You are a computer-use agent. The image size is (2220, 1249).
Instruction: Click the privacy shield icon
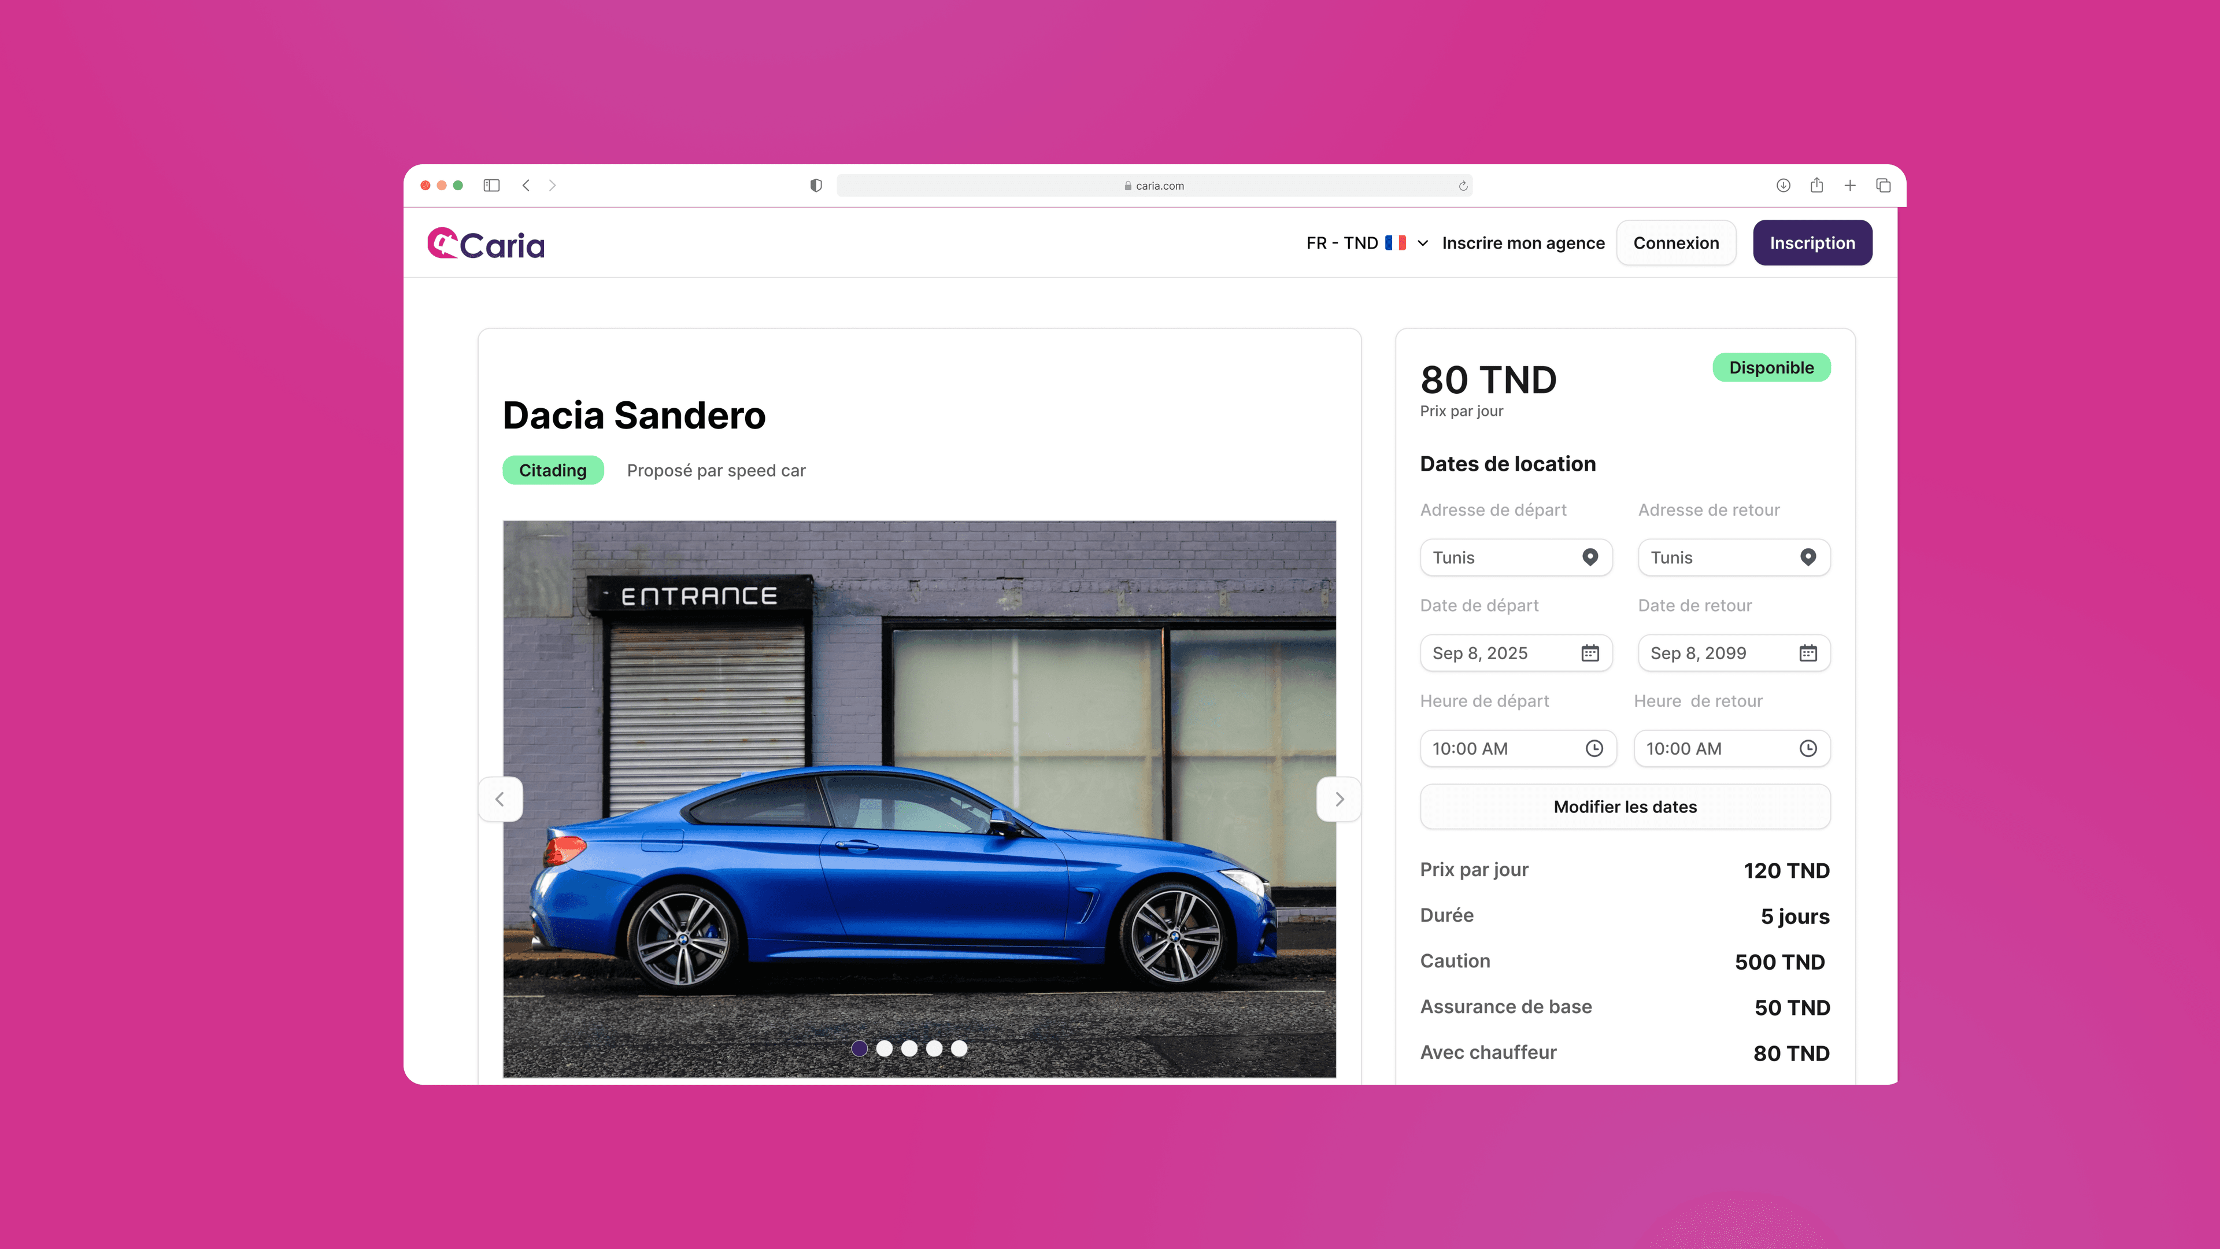click(x=816, y=185)
